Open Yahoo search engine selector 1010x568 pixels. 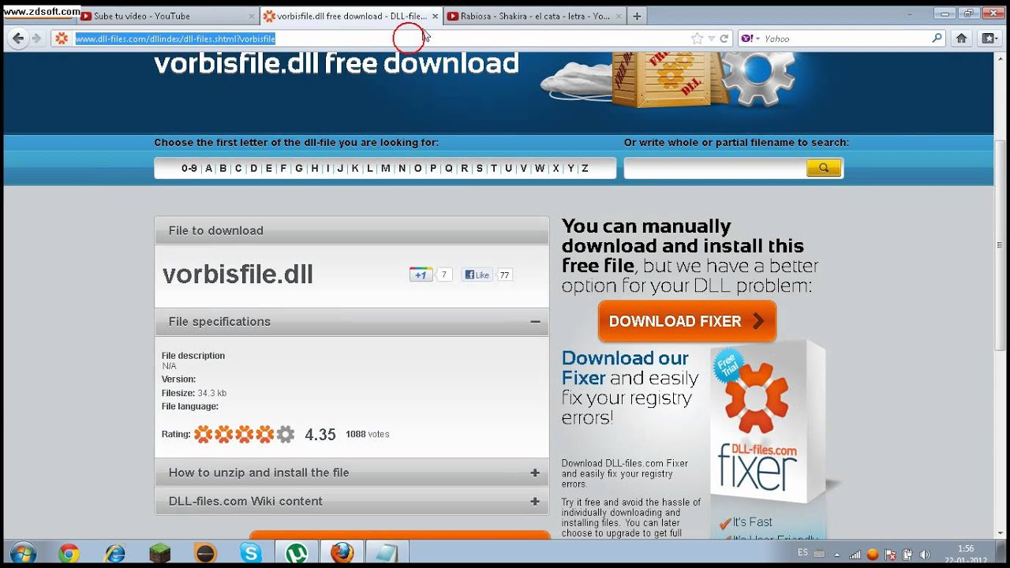pos(750,38)
